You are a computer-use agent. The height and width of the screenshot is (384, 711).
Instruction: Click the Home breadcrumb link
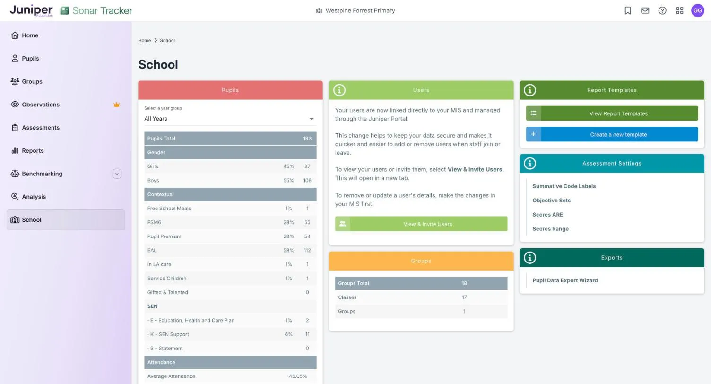(x=144, y=41)
